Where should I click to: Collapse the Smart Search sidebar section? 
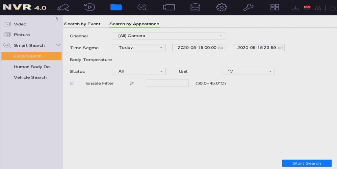coord(58,45)
